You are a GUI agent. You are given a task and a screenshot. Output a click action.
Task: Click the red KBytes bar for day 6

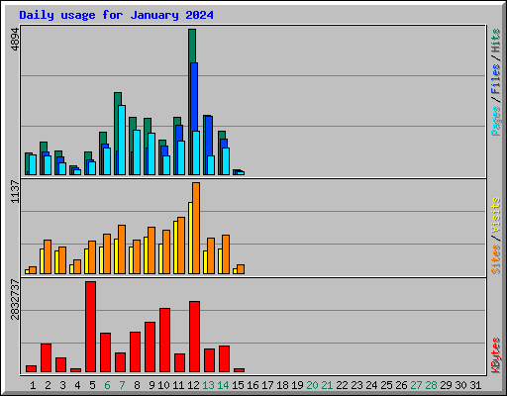105,352
